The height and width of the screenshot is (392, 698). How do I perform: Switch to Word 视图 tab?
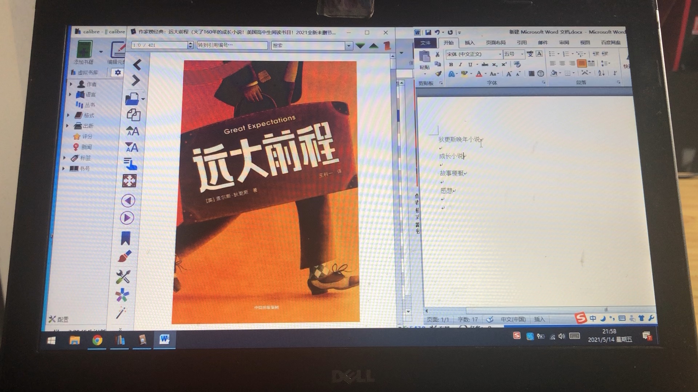[x=585, y=43]
